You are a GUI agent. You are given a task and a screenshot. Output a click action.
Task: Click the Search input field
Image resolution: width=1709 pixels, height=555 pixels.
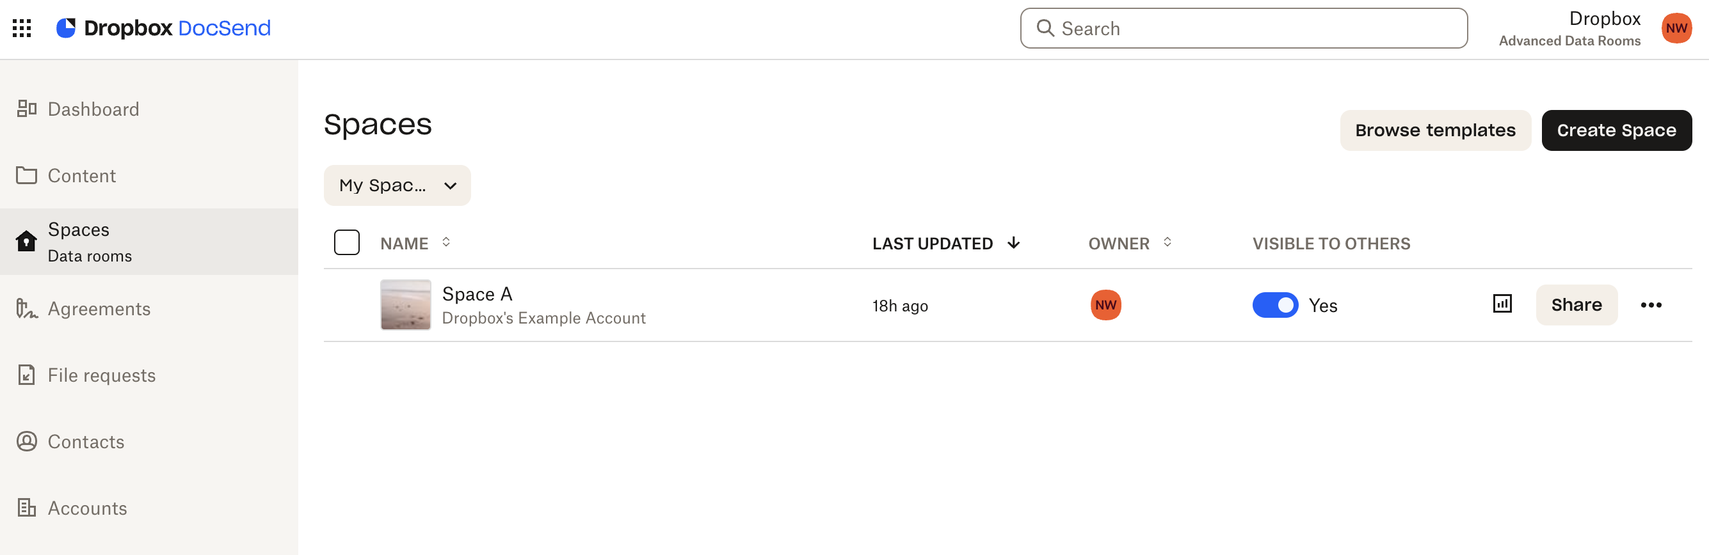(1243, 29)
